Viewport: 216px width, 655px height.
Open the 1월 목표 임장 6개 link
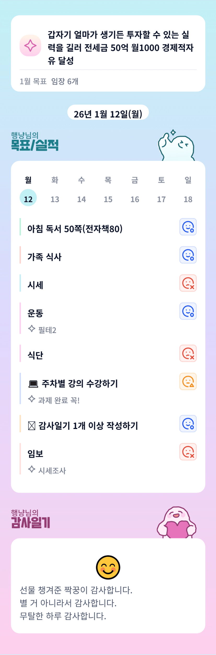point(49,81)
